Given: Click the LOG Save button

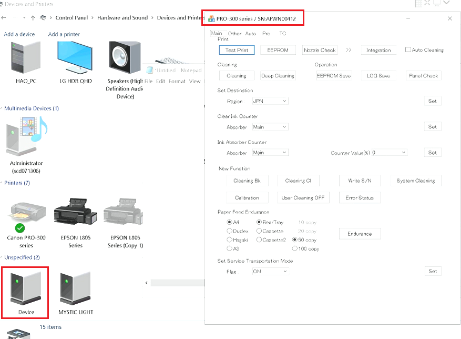Looking at the screenshot, I should point(378,76).
